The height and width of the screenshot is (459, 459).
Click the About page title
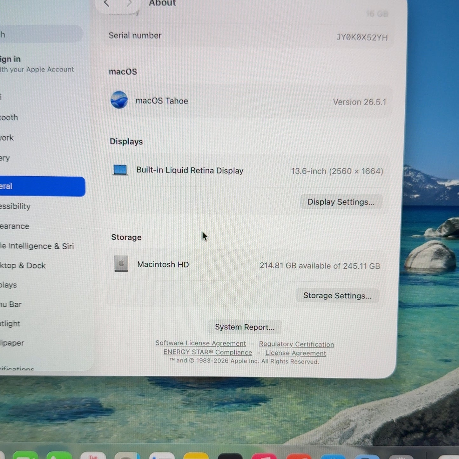tap(162, 3)
